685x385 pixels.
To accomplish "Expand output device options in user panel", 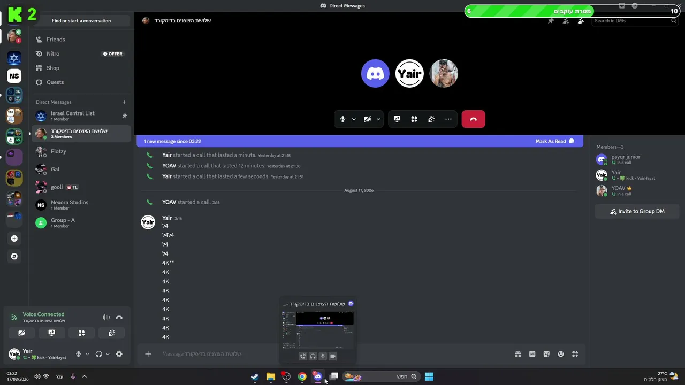I will 108,354.
